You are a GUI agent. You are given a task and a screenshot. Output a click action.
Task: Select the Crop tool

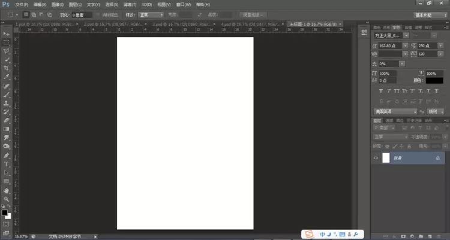pyautogui.click(x=6, y=68)
